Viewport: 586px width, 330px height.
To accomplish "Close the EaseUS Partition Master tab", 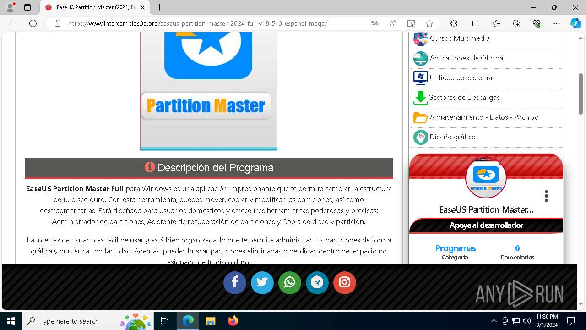I will (142, 7).
